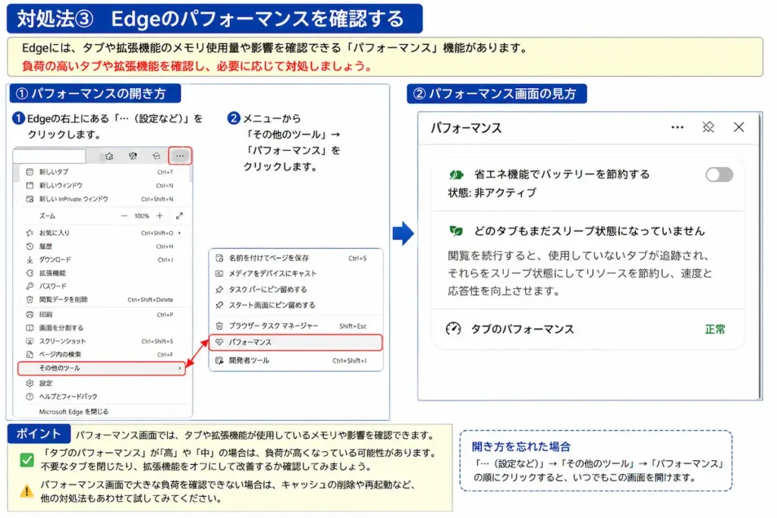
Task: Click the ② パフォーマンス画面の見方 section heading
Action: tap(496, 93)
